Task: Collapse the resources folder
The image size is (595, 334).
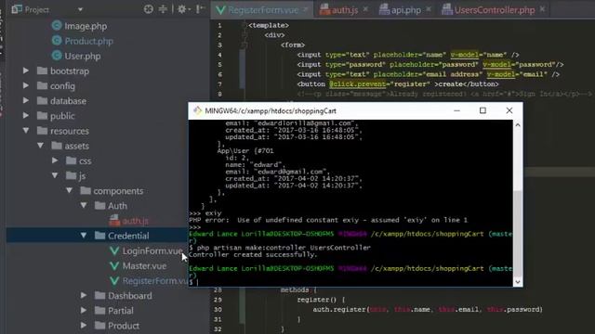Action: pyautogui.click(x=25, y=131)
